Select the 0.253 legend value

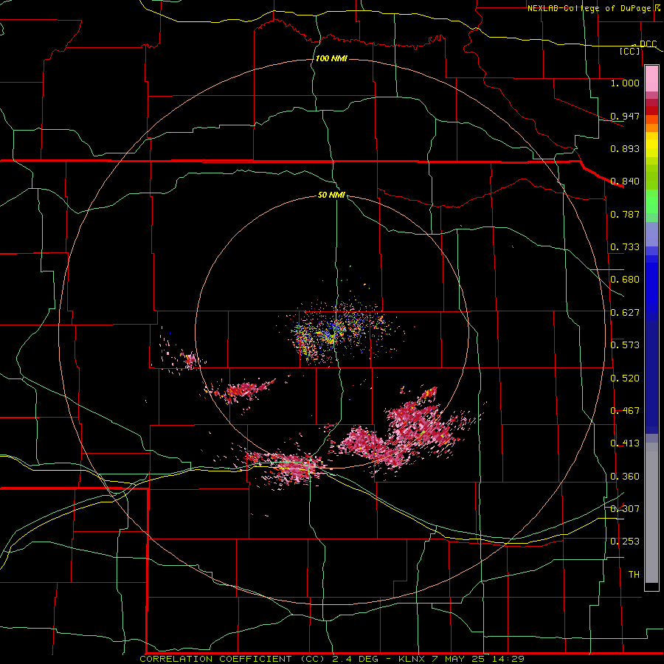coord(625,542)
